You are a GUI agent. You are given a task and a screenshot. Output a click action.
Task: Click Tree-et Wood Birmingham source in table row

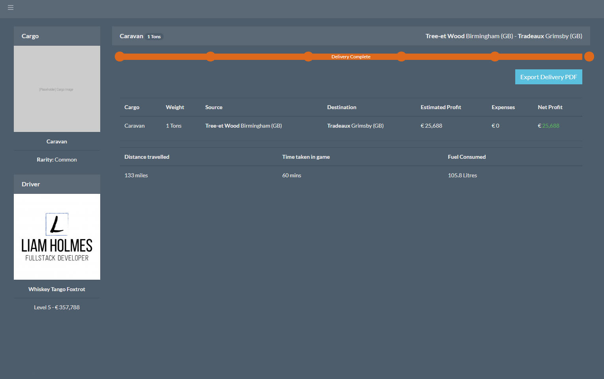click(x=243, y=126)
